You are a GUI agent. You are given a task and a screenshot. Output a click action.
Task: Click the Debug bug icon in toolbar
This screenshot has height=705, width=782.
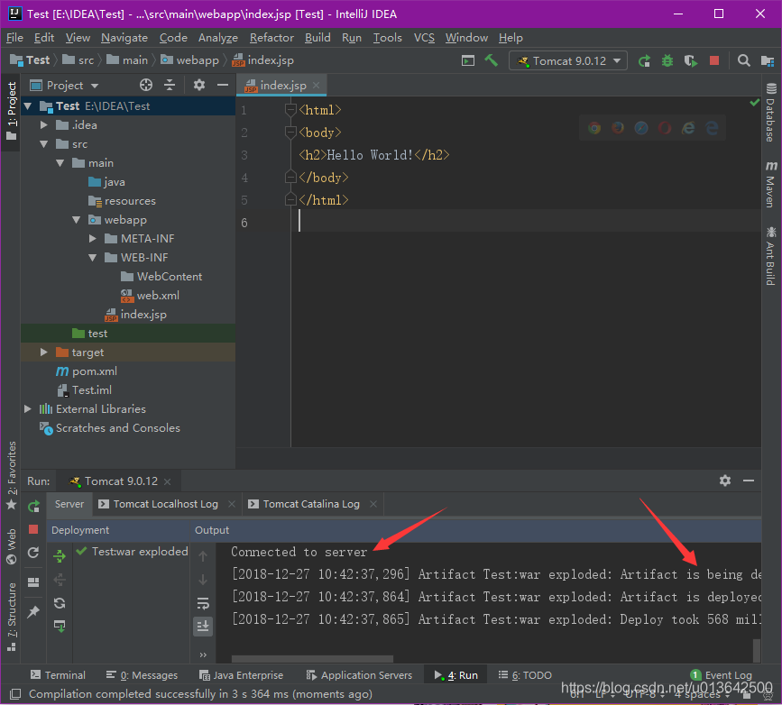point(667,60)
